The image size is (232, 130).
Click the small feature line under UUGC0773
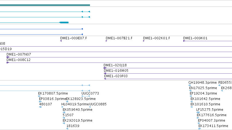[86, 96]
